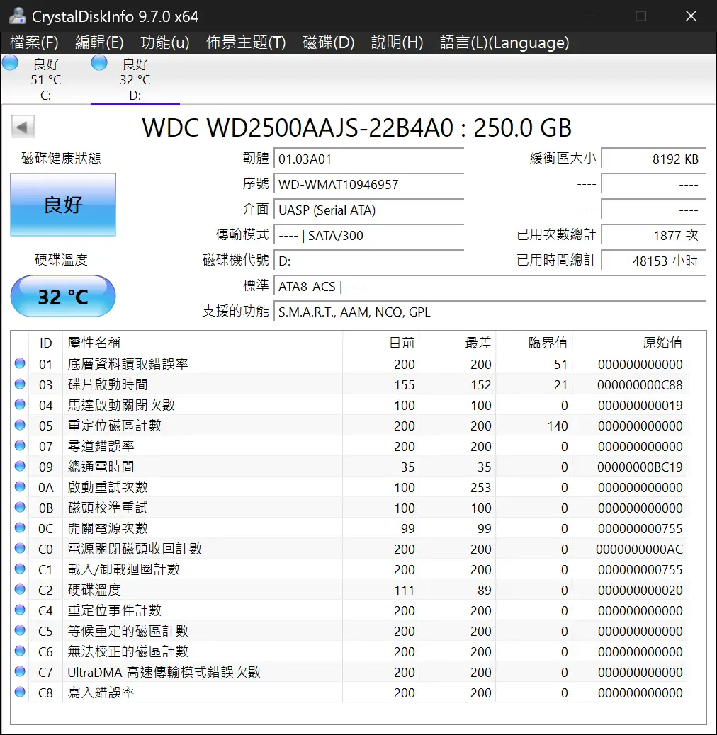Click the 最差 column header
Image resolution: width=717 pixels, height=735 pixels.
point(457,343)
